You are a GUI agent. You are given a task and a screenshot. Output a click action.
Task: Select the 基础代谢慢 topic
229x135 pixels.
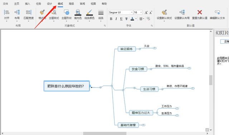pos(128,125)
